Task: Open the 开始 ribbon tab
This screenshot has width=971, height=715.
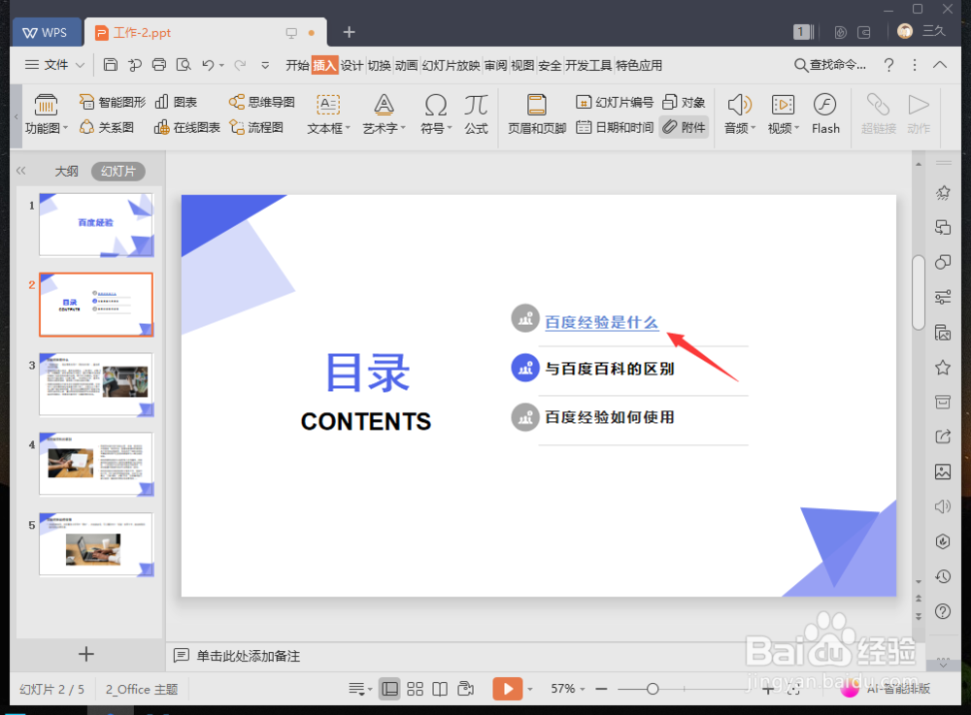Action: pyautogui.click(x=297, y=65)
